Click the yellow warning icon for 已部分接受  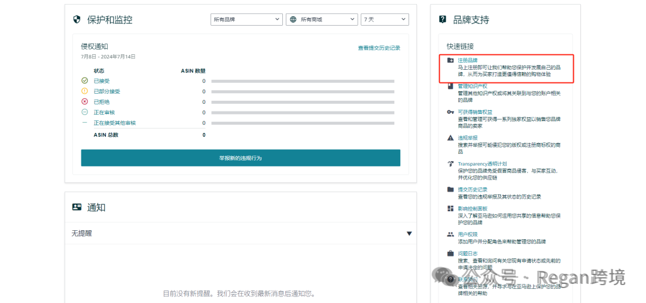(x=85, y=91)
